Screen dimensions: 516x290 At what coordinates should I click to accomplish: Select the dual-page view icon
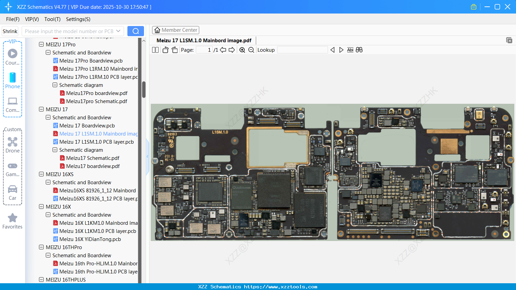(155, 50)
